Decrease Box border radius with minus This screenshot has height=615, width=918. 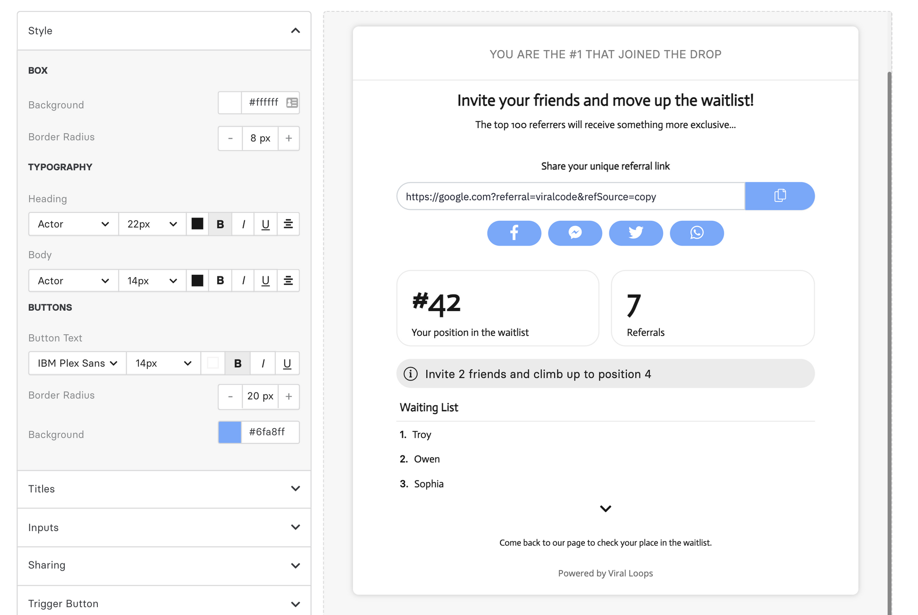click(230, 138)
